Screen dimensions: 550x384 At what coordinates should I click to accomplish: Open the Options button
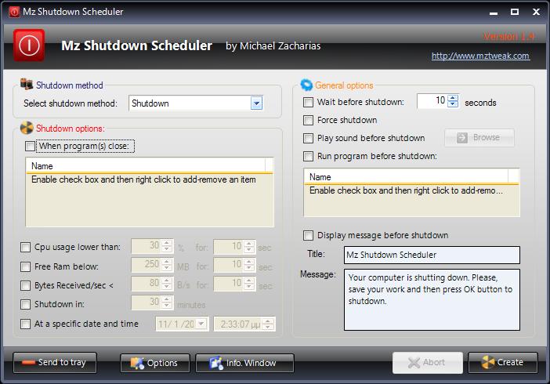154,363
